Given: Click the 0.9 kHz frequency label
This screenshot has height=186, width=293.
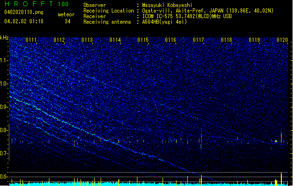Looking at the screenshot, I should 4,107.
